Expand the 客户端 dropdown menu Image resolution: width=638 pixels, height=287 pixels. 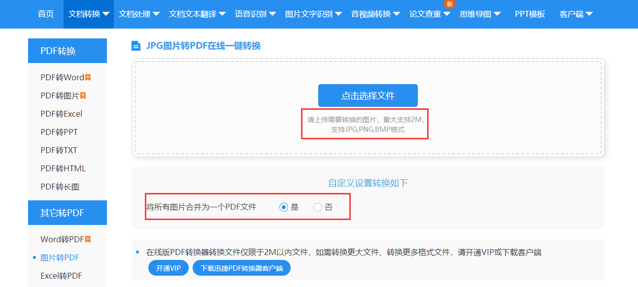coord(576,14)
